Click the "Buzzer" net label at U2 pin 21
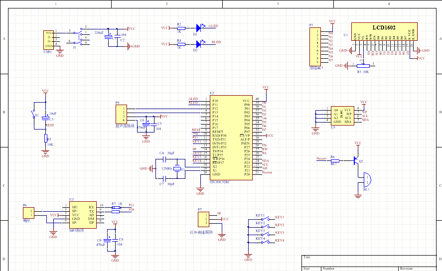 [x=267, y=172]
